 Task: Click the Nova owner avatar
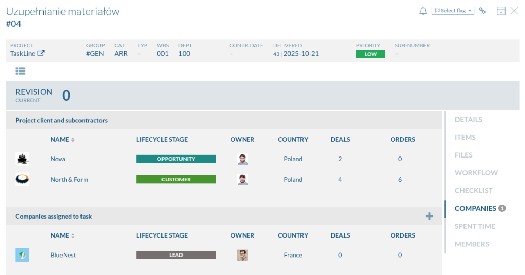point(243,159)
